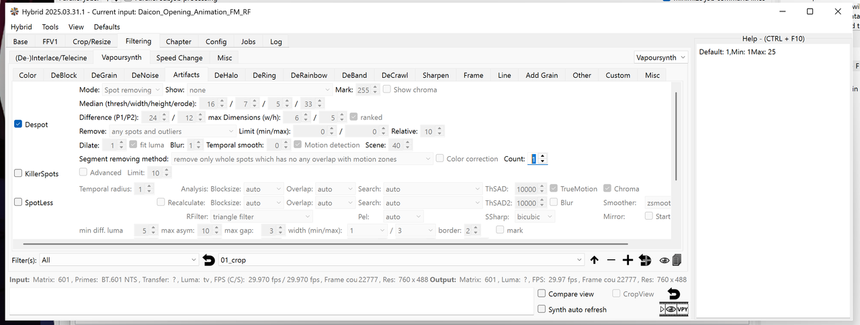Open the Defaults menu
The image size is (860, 325).
(x=107, y=27)
